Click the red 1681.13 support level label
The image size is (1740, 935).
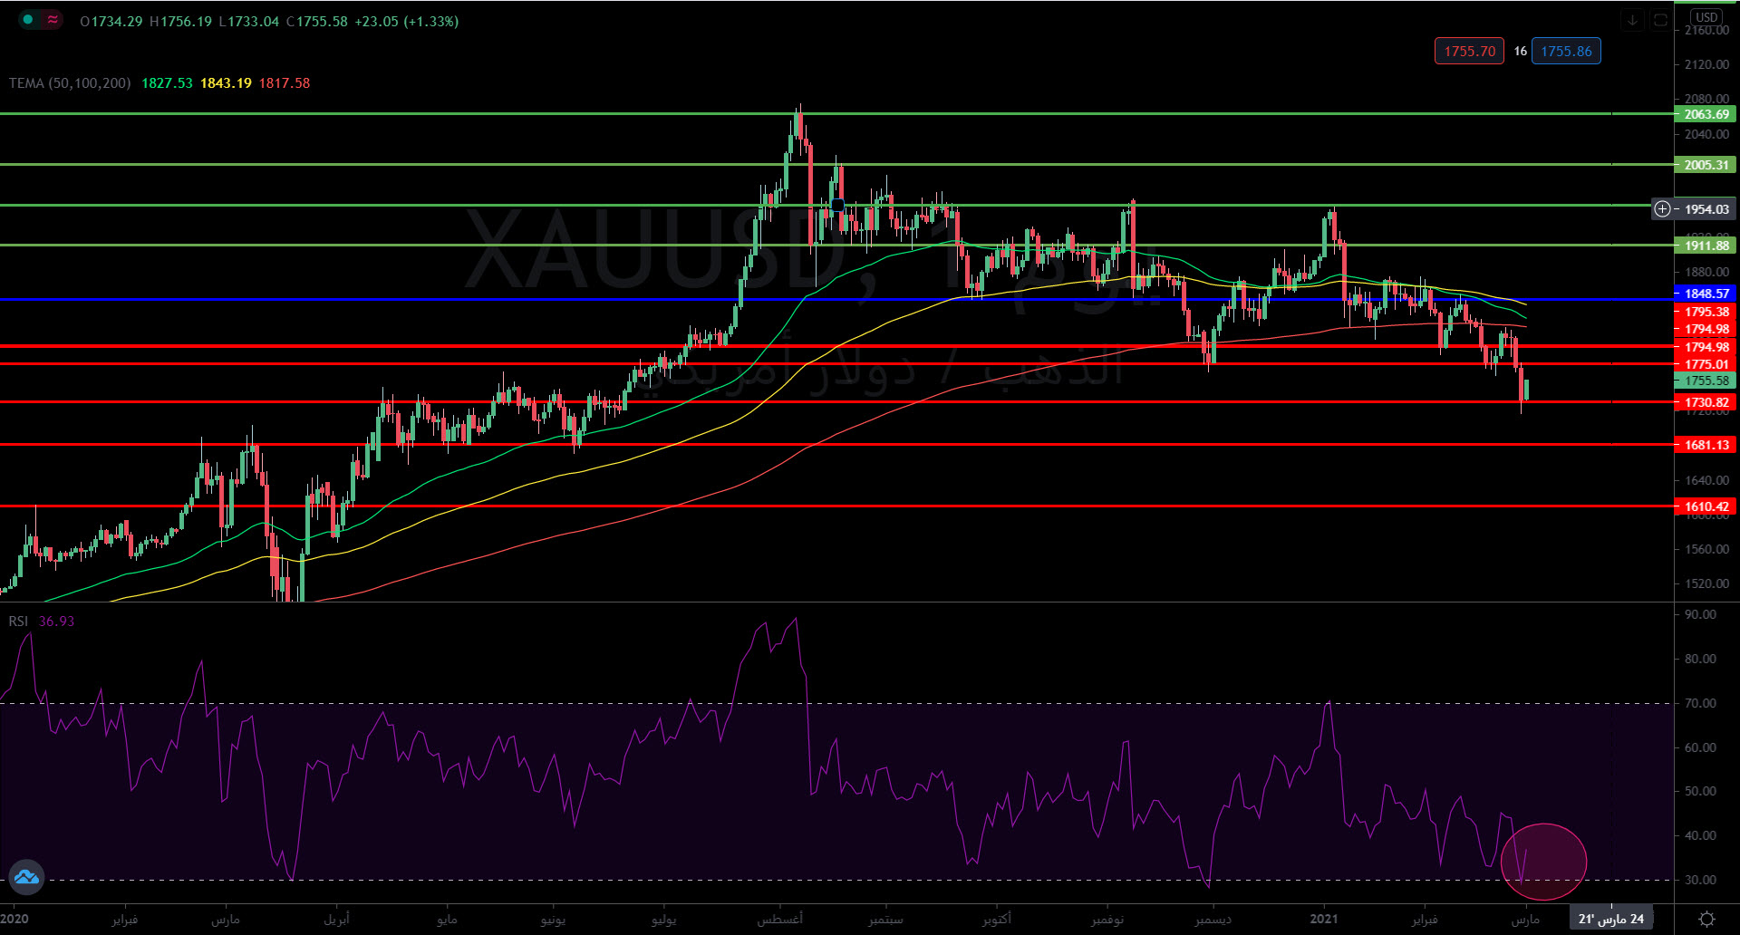click(1706, 445)
